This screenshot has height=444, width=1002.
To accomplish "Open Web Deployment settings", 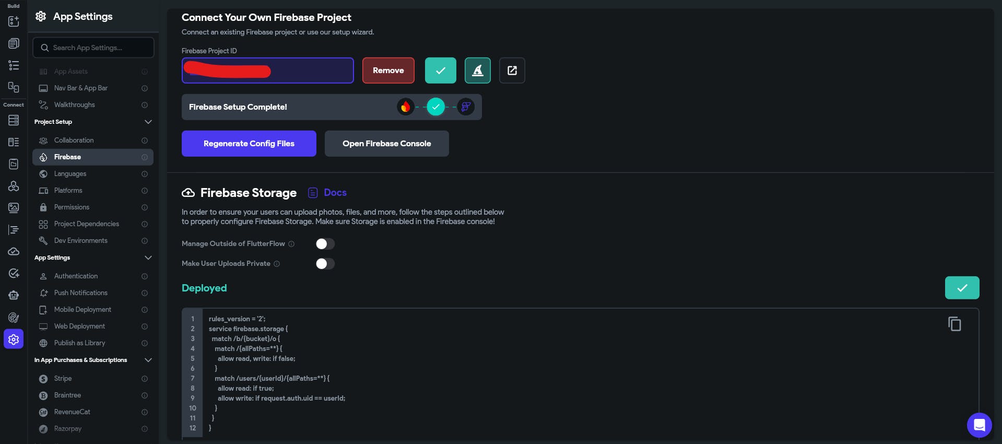I will (93, 326).
